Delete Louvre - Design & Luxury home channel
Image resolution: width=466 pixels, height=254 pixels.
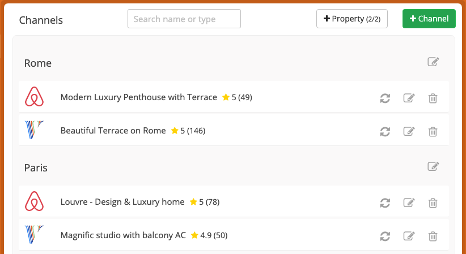[x=433, y=203]
